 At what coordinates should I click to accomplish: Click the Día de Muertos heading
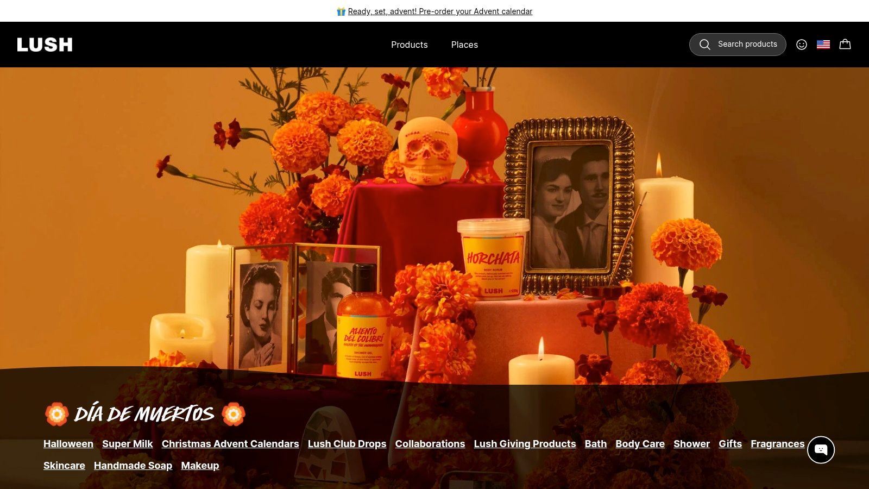click(144, 414)
